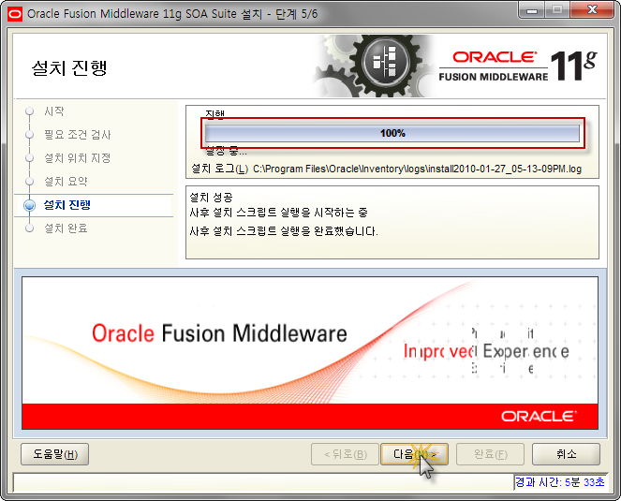Screen dimensions: 621x501
Task: Click the Oracle Fusion Middleware 11g logo
Action: coord(518,66)
